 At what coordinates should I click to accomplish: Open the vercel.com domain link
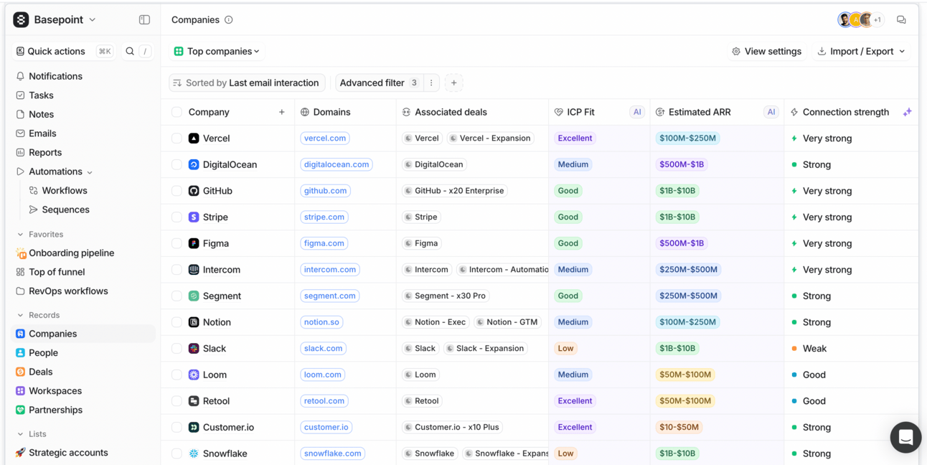tap(325, 138)
